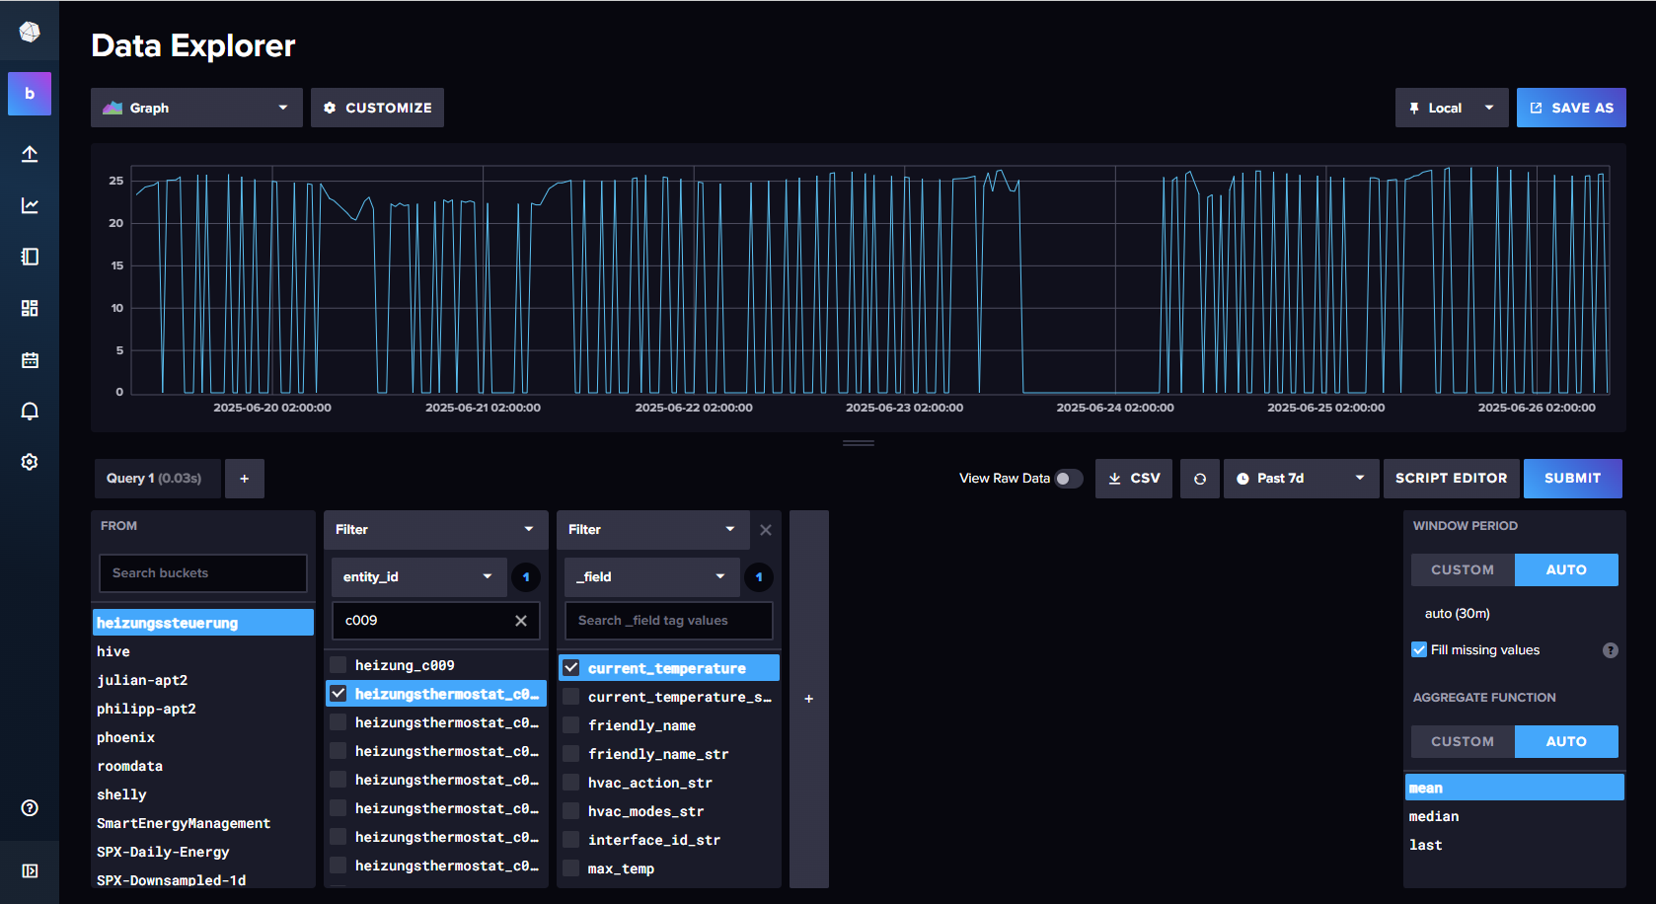Open Notebooks icon in left sidebar

(30, 257)
